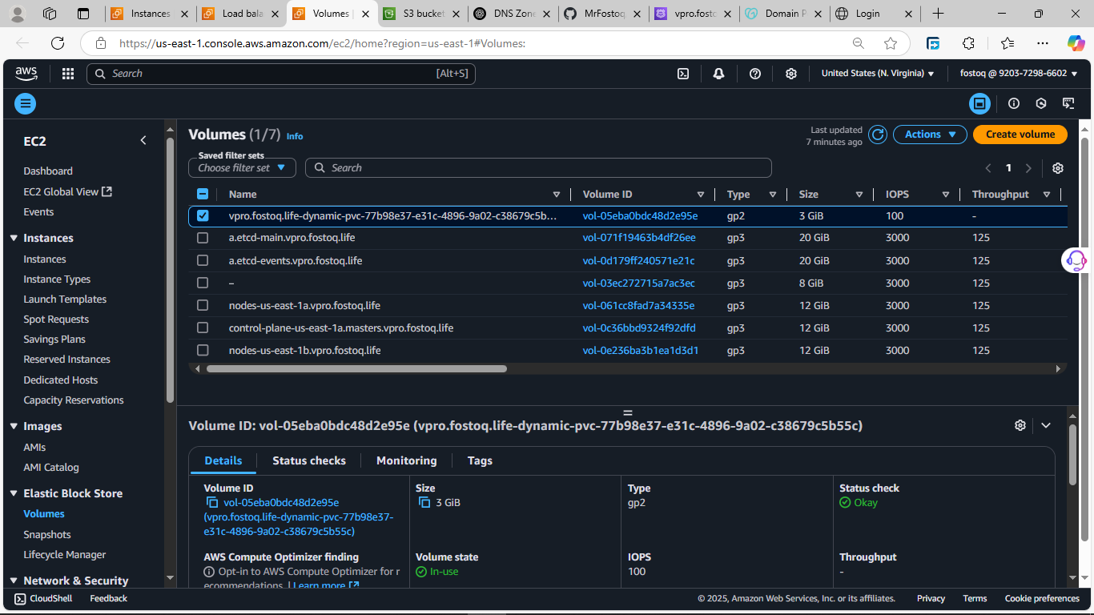Click the highlighted split panel view icon
The height and width of the screenshot is (615, 1094).
coord(979,103)
